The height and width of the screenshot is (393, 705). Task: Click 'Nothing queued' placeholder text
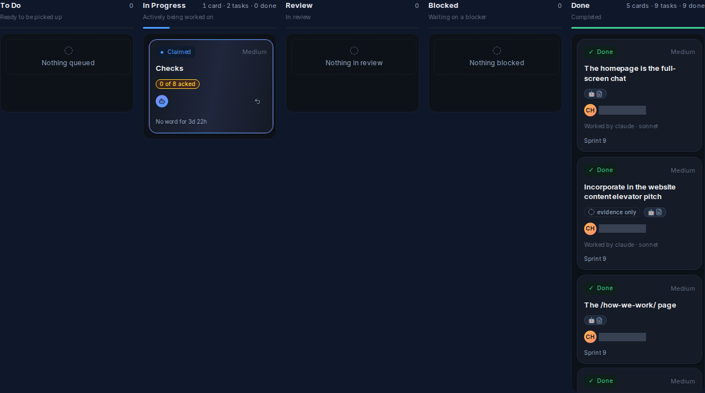(68, 63)
